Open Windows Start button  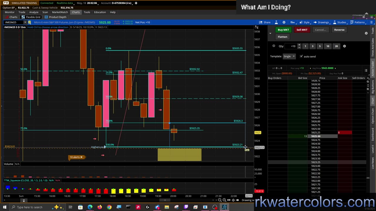click(5, 207)
